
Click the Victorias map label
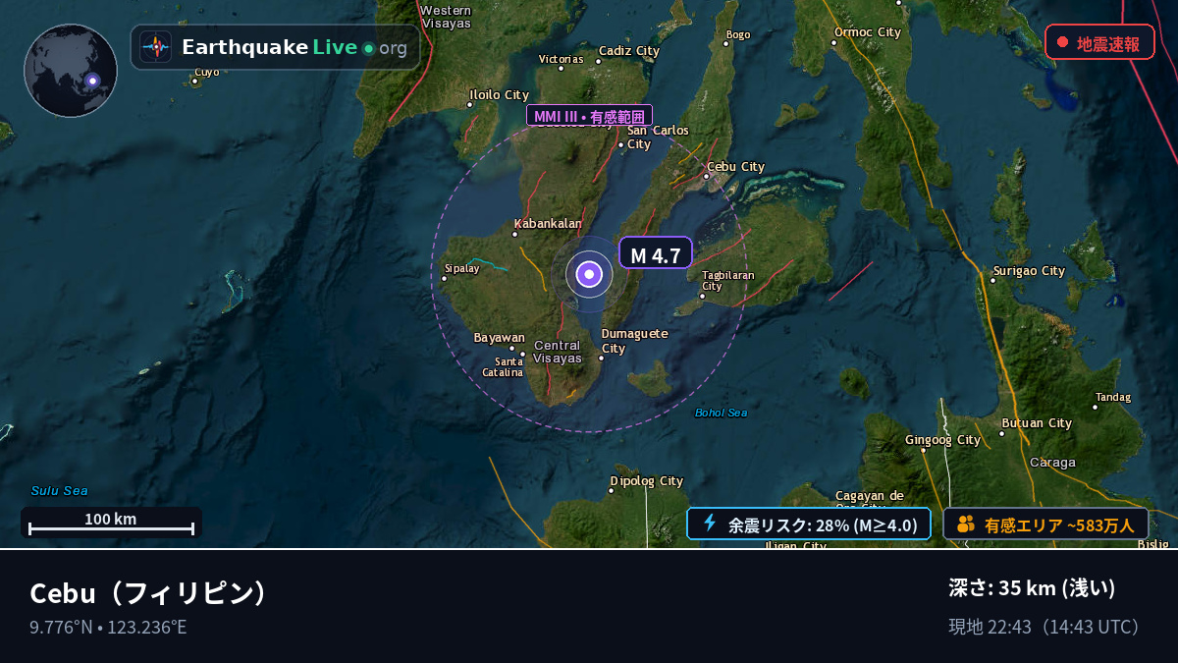[562, 59]
